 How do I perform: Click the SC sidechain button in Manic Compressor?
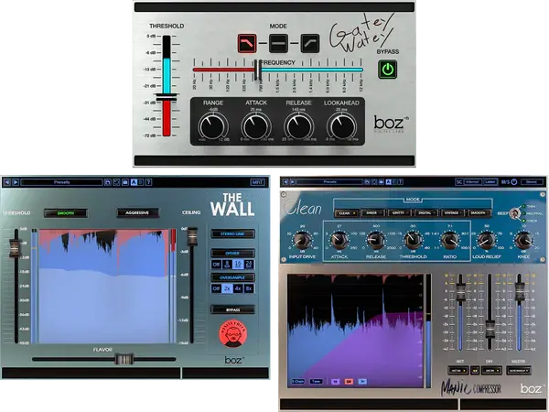coord(459,182)
